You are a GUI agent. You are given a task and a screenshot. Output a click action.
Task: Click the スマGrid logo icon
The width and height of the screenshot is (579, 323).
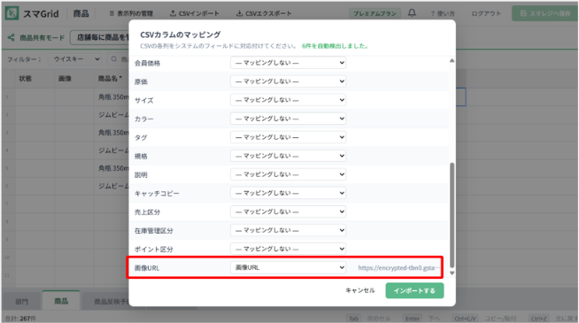tap(12, 13)
